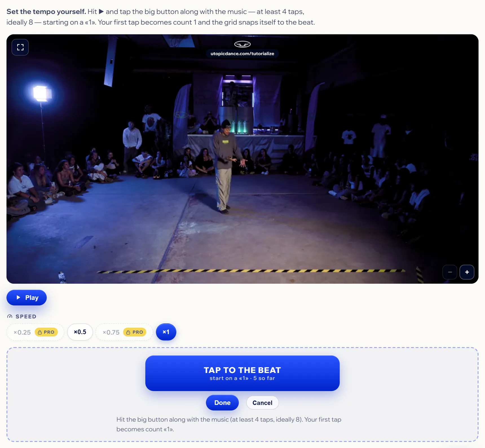This screenshot has height=448, width=485.
Task: Enter fullscreen using the video corner icon
Action: (x=20, y=47)
